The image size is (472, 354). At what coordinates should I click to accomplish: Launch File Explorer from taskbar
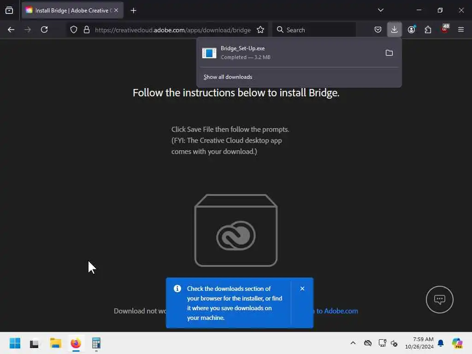pyautogui.click(x=55, y=343)
